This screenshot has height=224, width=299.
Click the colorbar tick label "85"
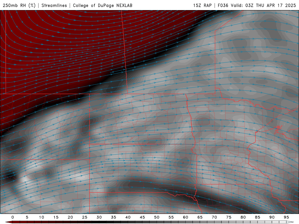258,217
